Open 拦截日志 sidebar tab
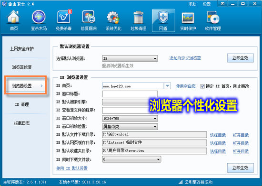The width and height of the screenshot is (262, 186). pyautogui.click(x=22, y=123)
